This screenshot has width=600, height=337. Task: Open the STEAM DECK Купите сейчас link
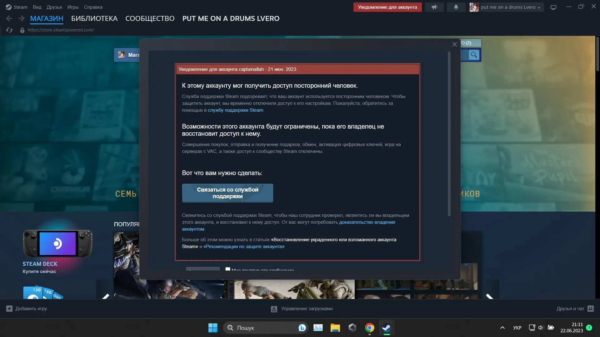(40, 267)
